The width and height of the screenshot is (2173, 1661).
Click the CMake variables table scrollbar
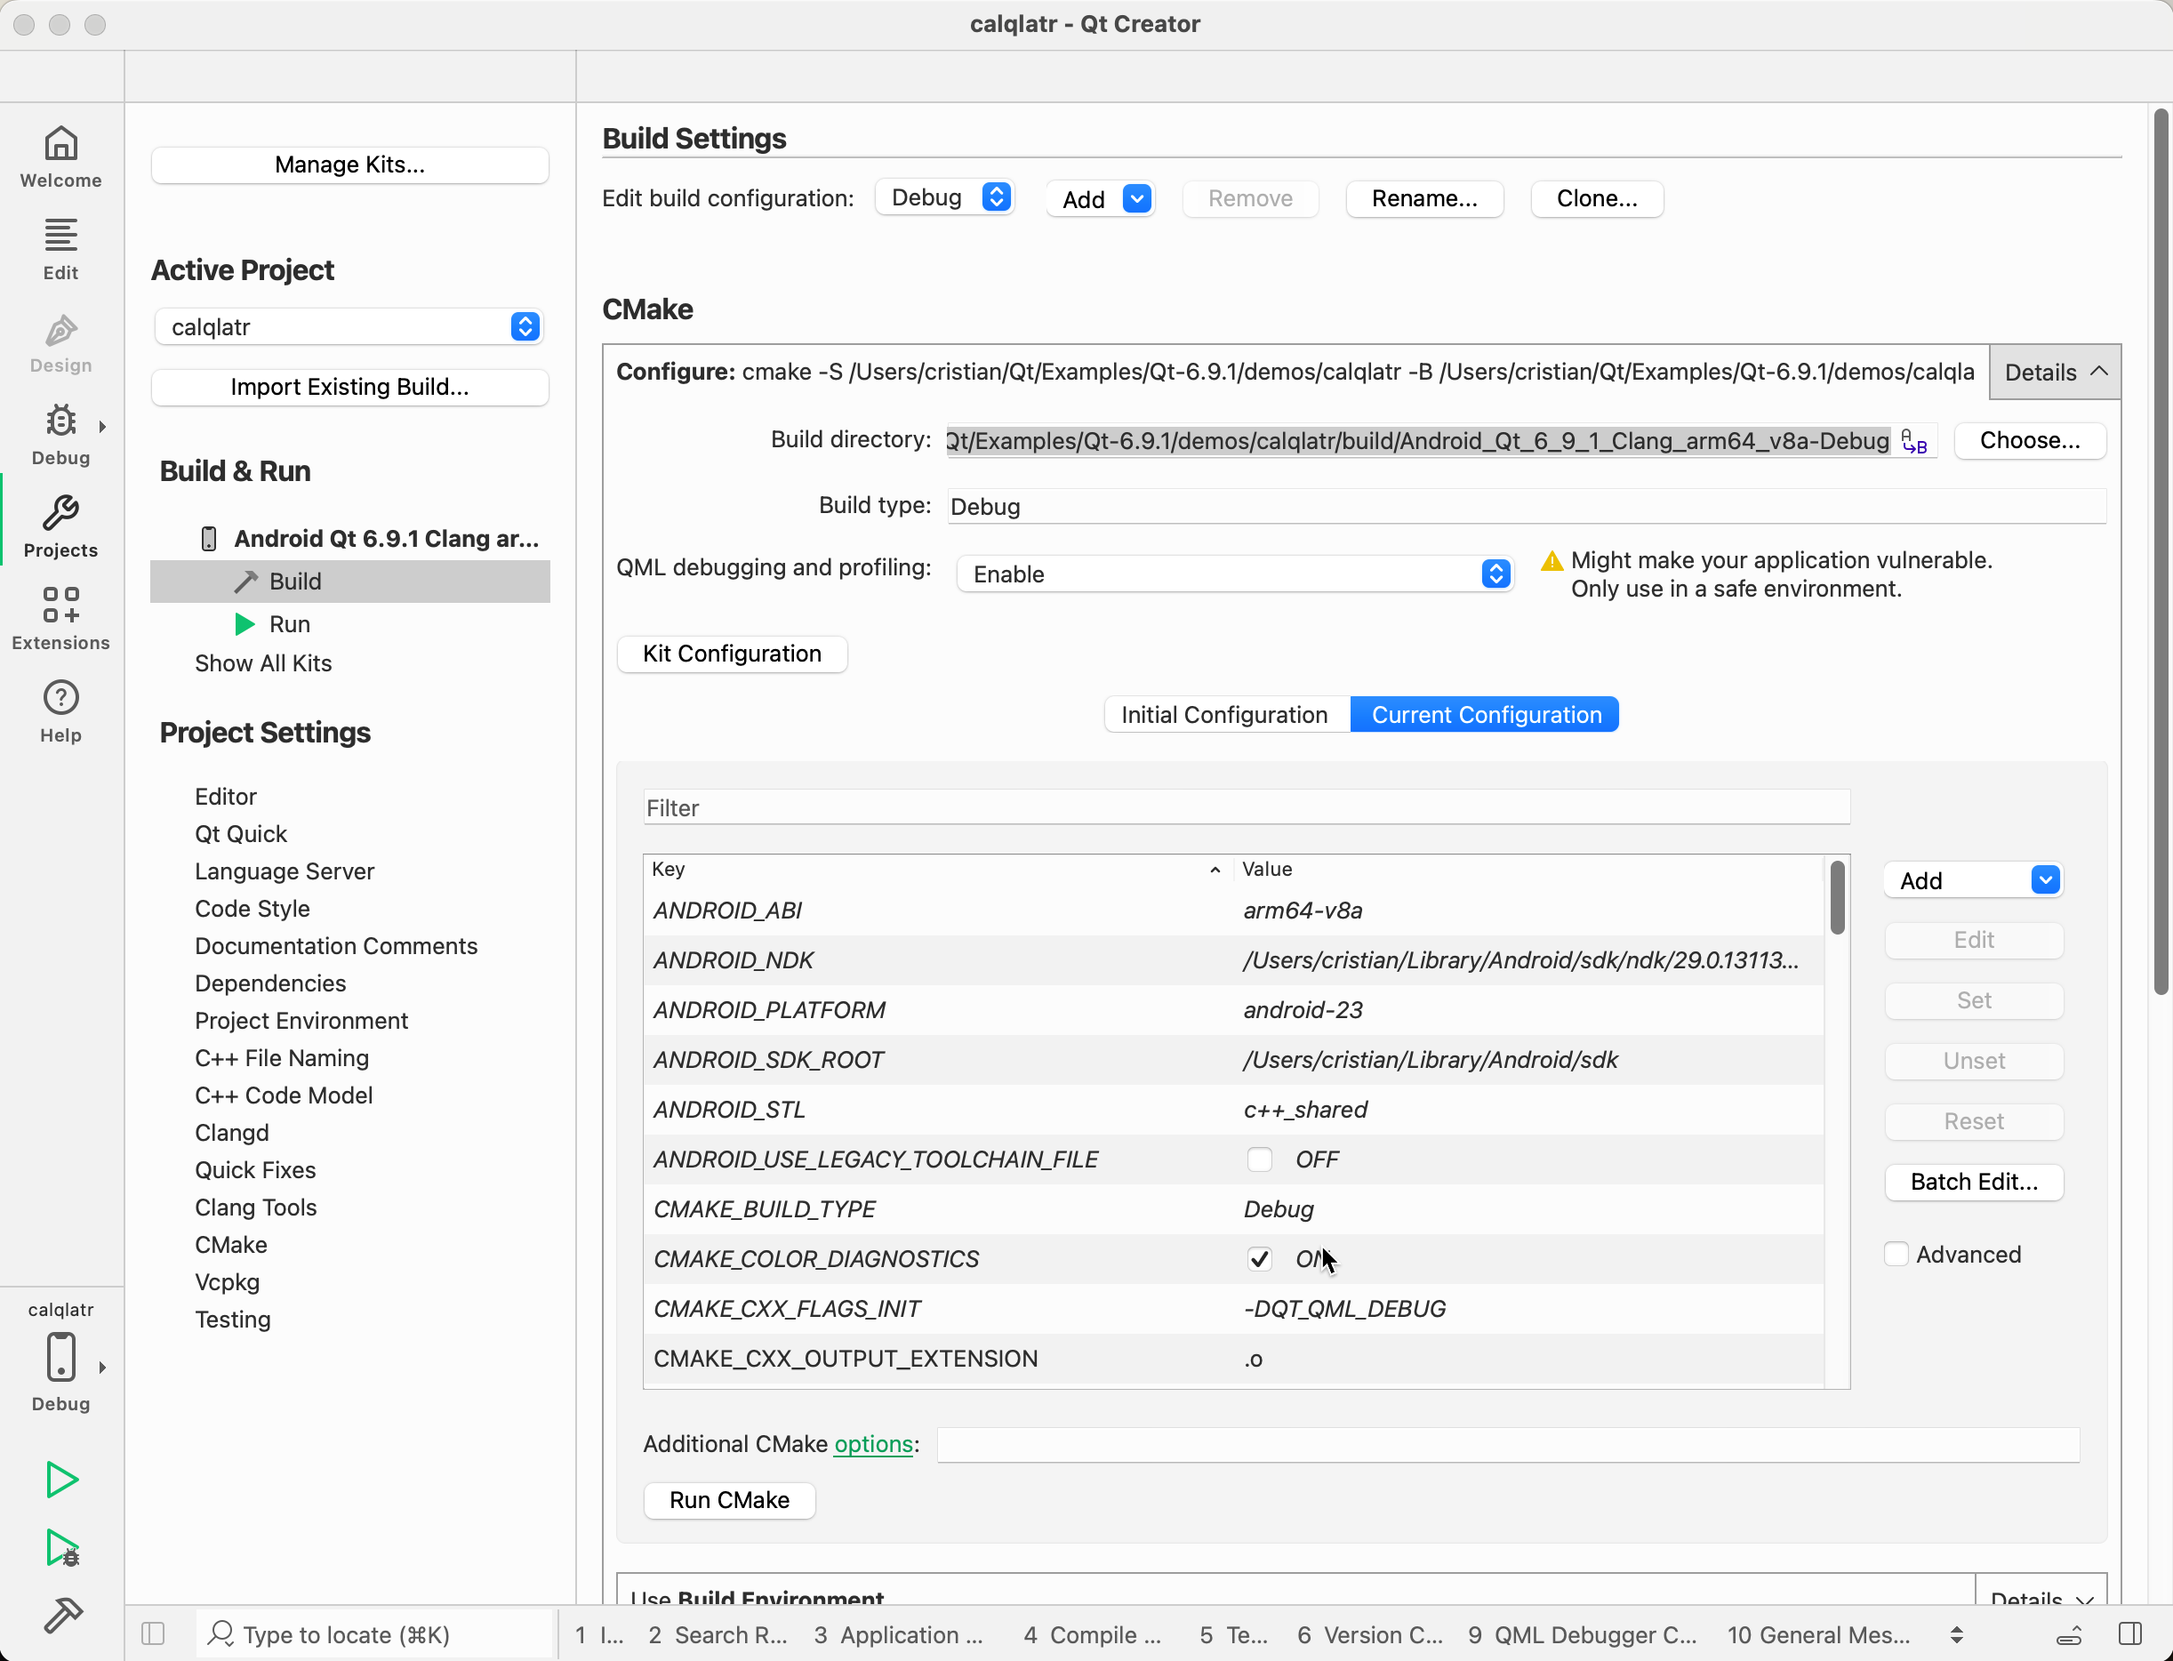[x=1837, y=898]
